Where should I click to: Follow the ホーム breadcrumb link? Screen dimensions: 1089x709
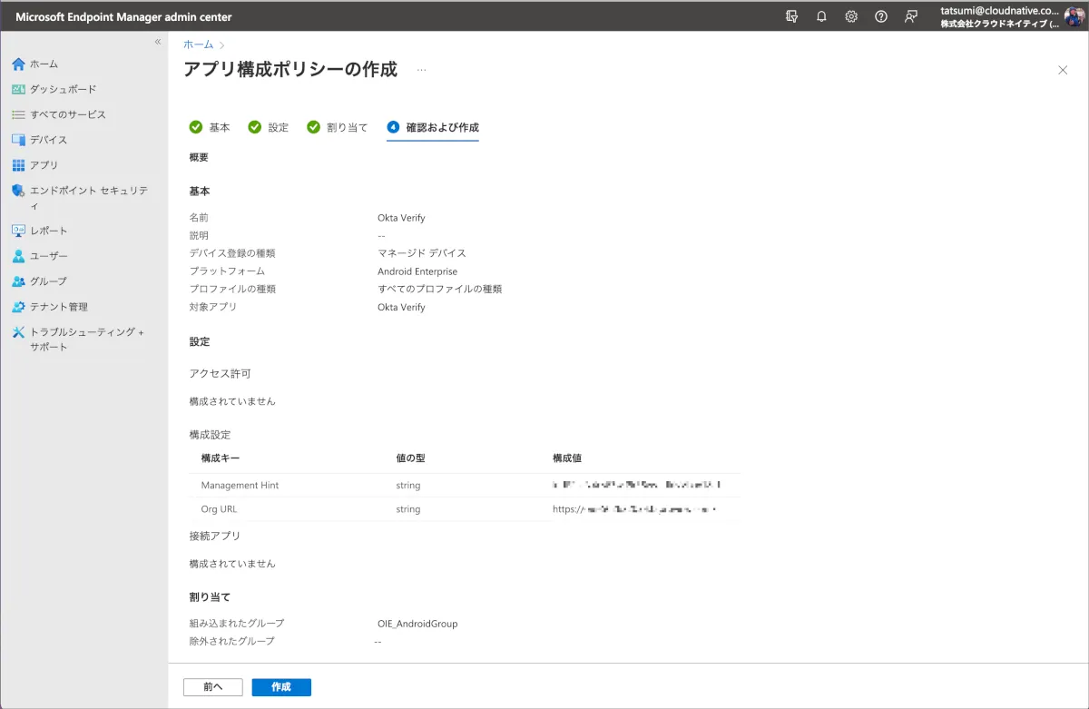click(199, 44)
